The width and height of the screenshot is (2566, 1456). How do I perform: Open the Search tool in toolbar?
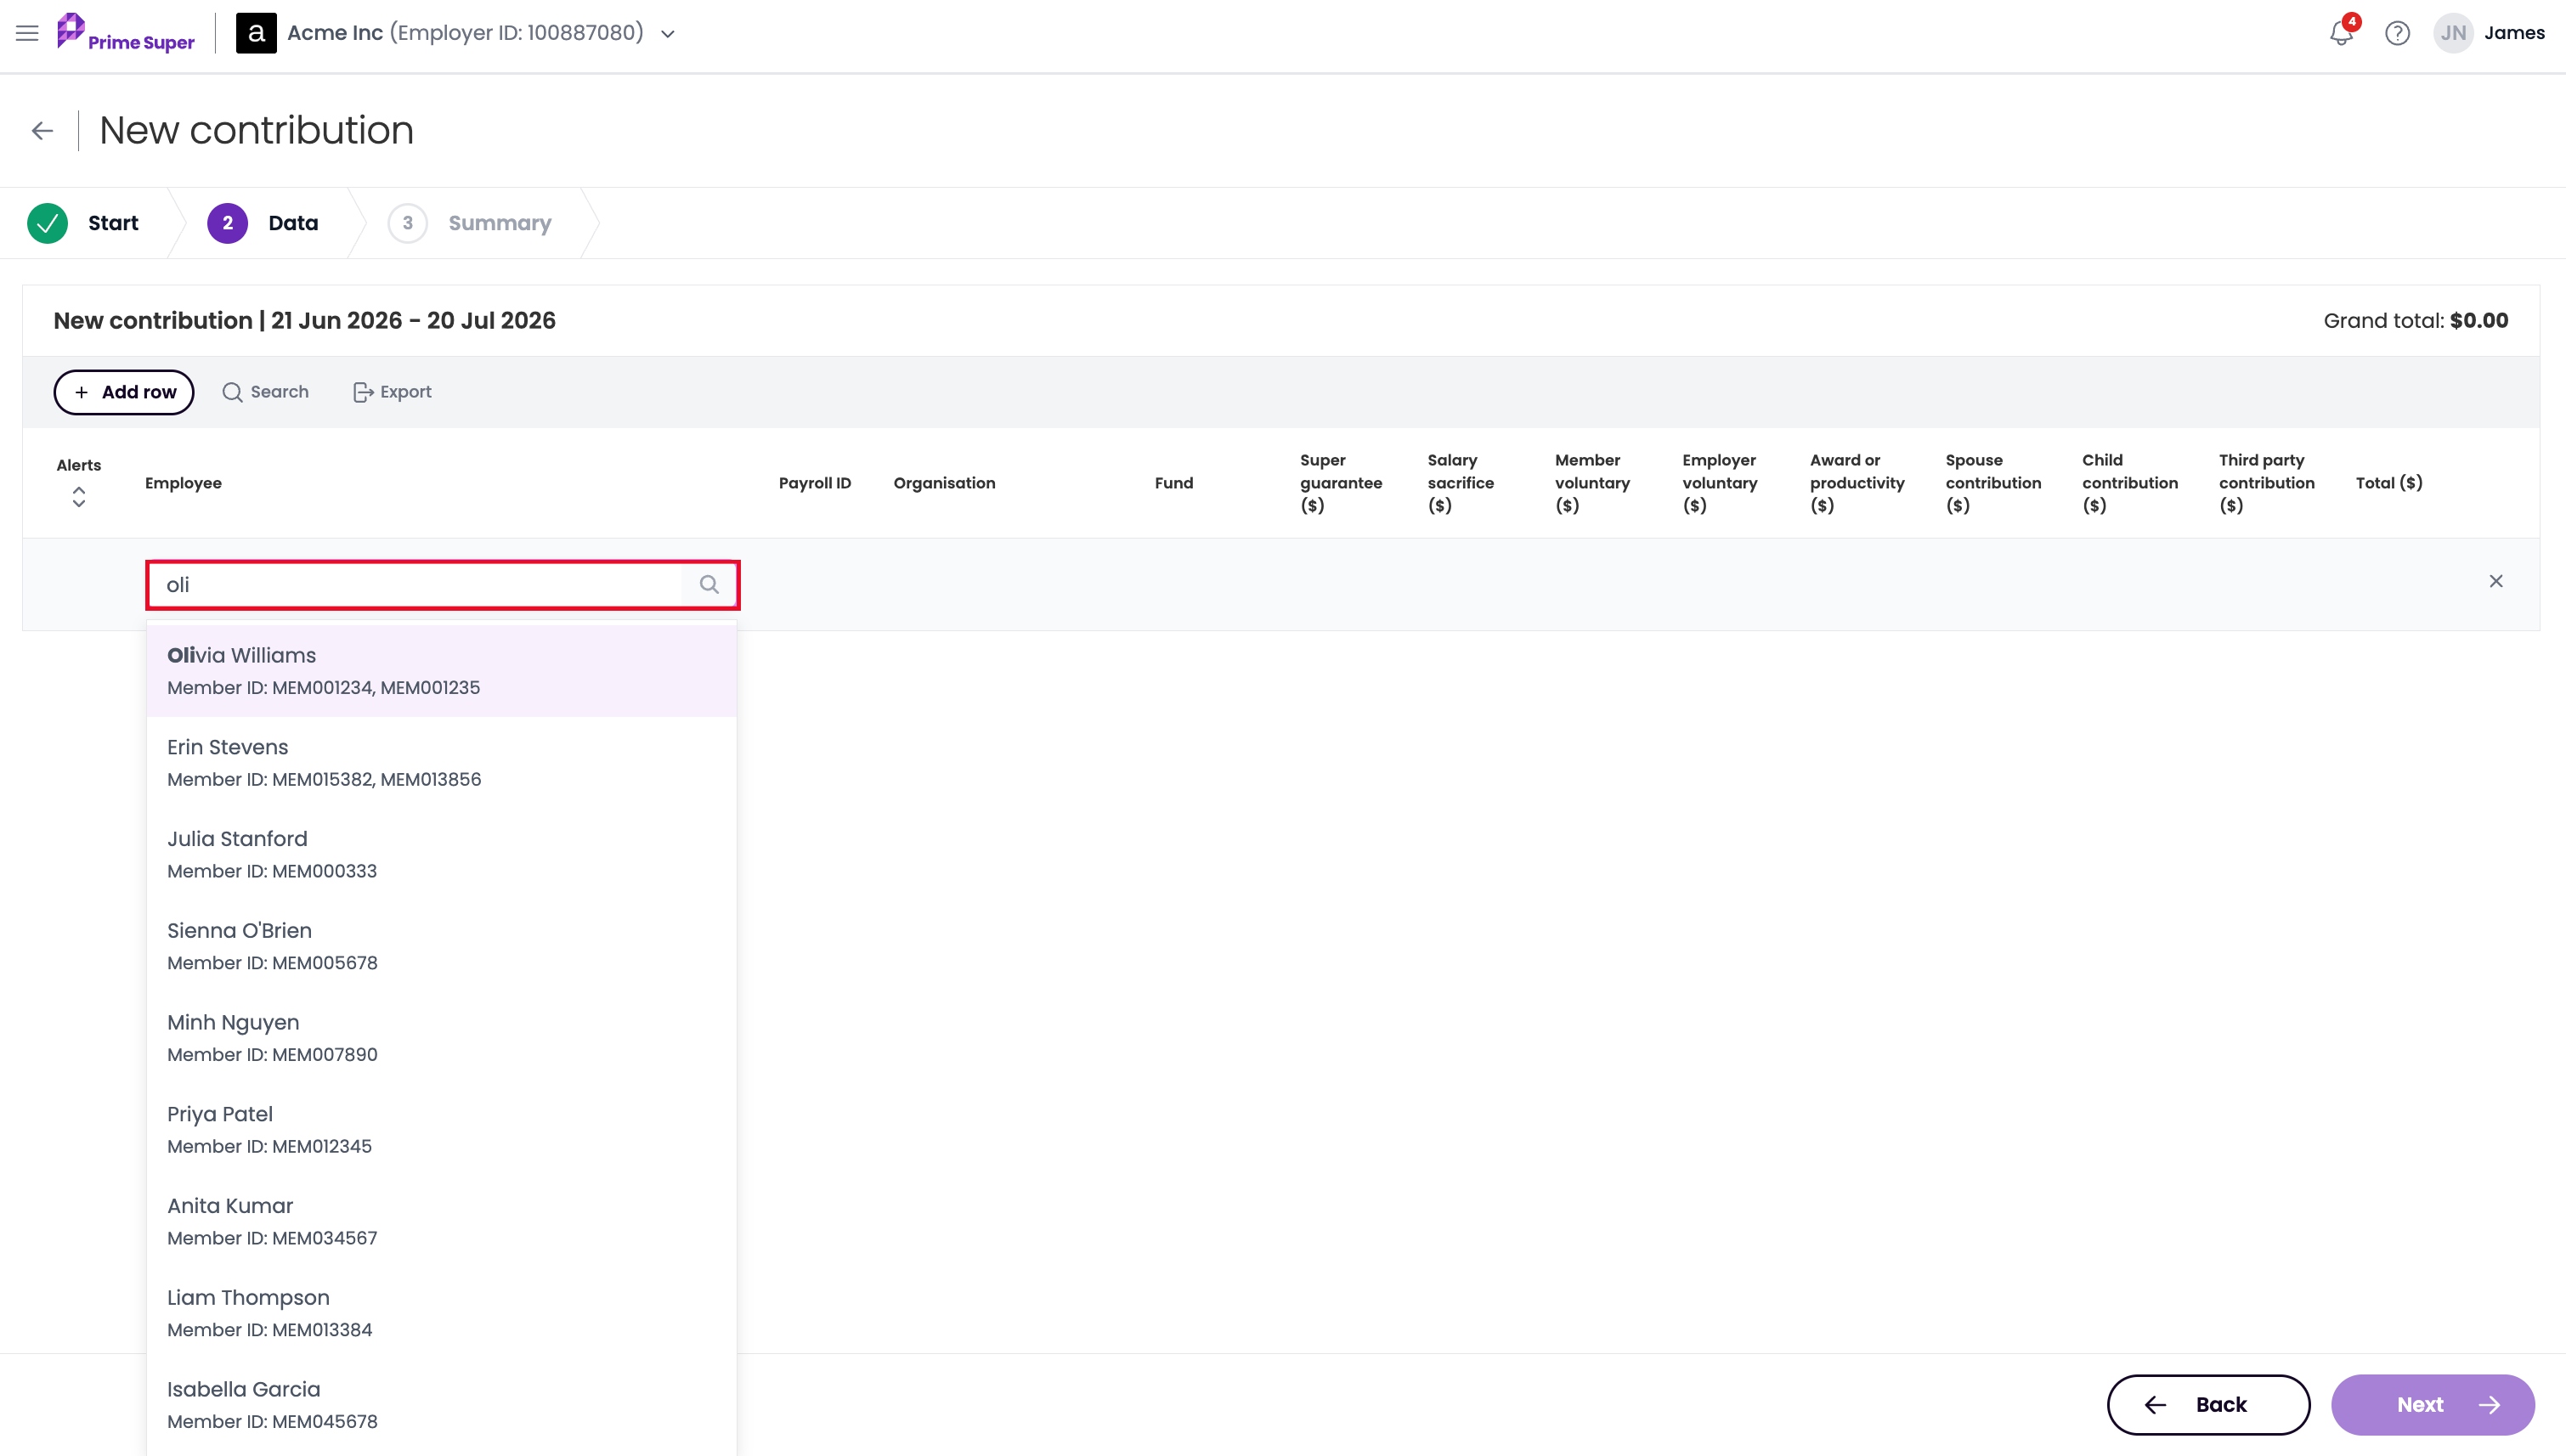(x=265, y=392)
